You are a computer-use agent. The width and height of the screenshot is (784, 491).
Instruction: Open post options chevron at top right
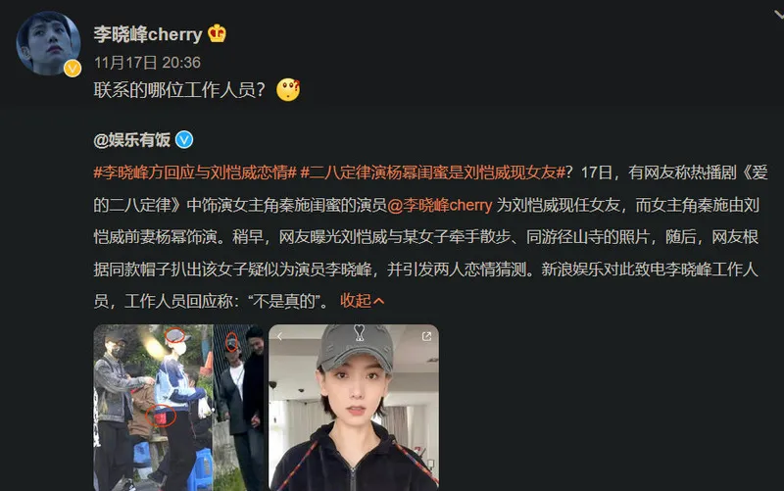click(x=778, y=15)
